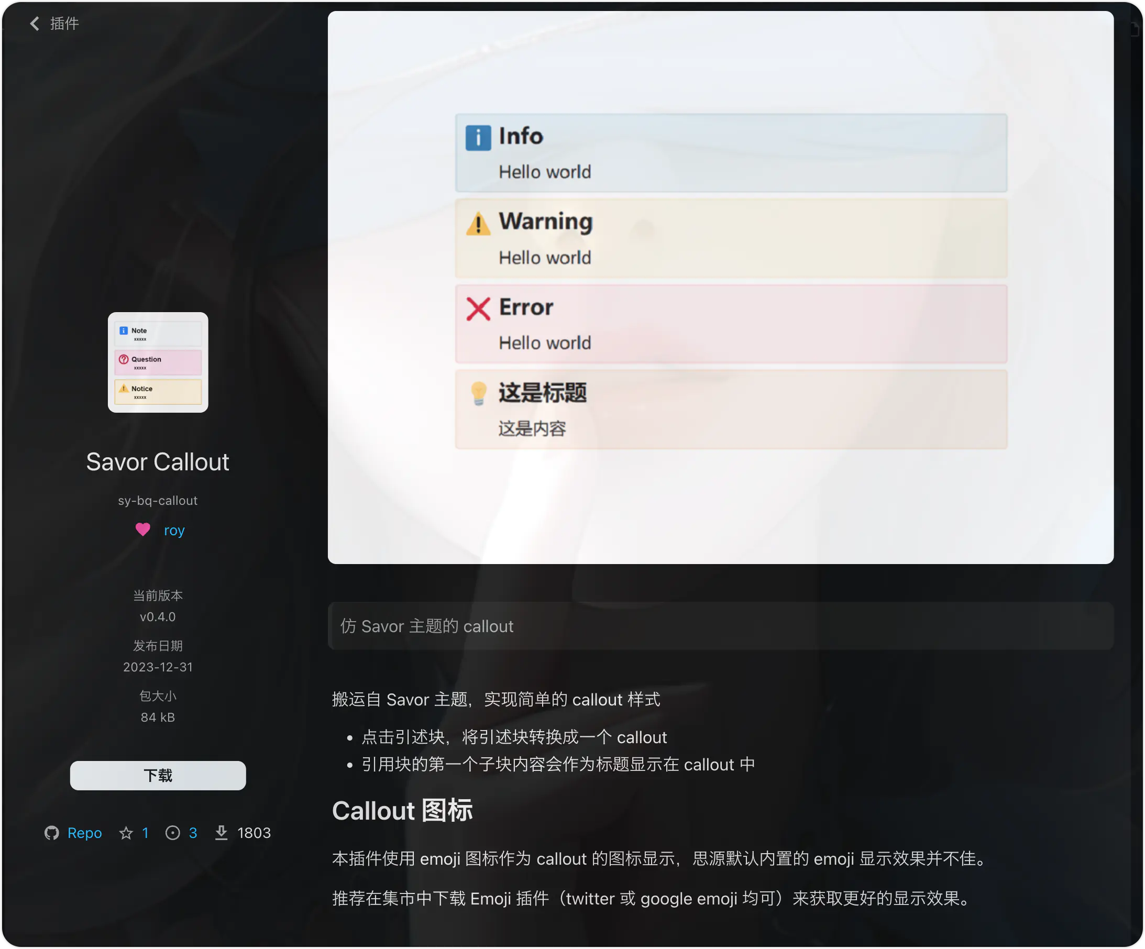Viewport: 1145px width, 949px height.
Task: Return to the 插件 list via its label
Action: [x=64, y=24]
